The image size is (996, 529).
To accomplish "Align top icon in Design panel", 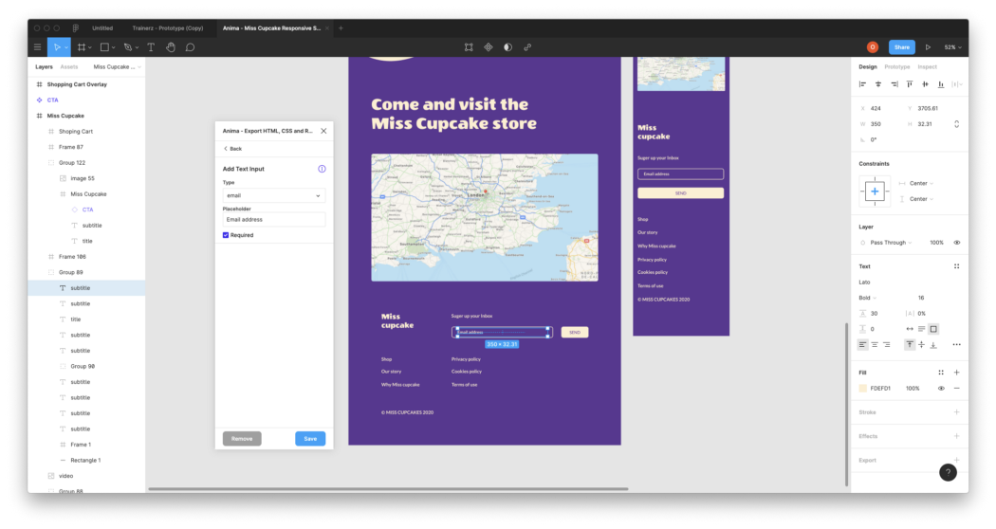I will pyautogui.click(x=910, y=83).
